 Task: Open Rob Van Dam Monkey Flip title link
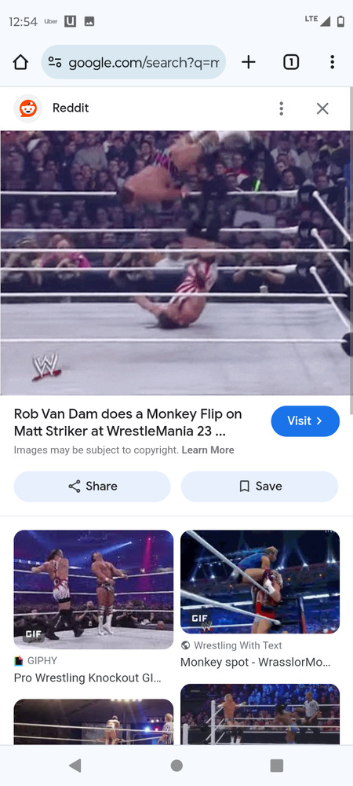(x=128, y=423)
